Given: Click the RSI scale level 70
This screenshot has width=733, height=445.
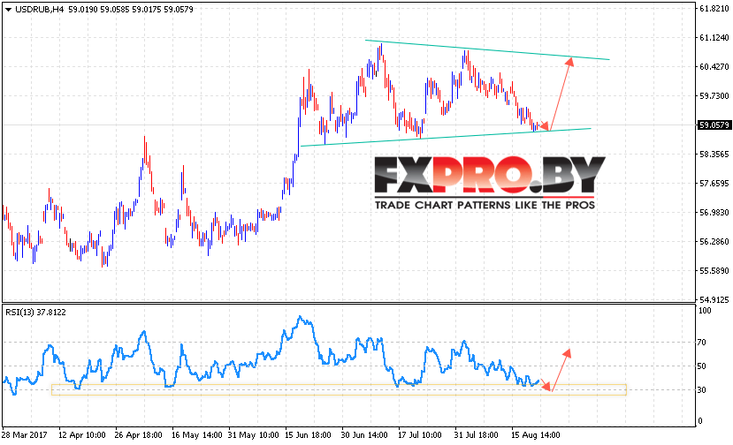Looking at the screenshot, I should (x=702, y=343).
